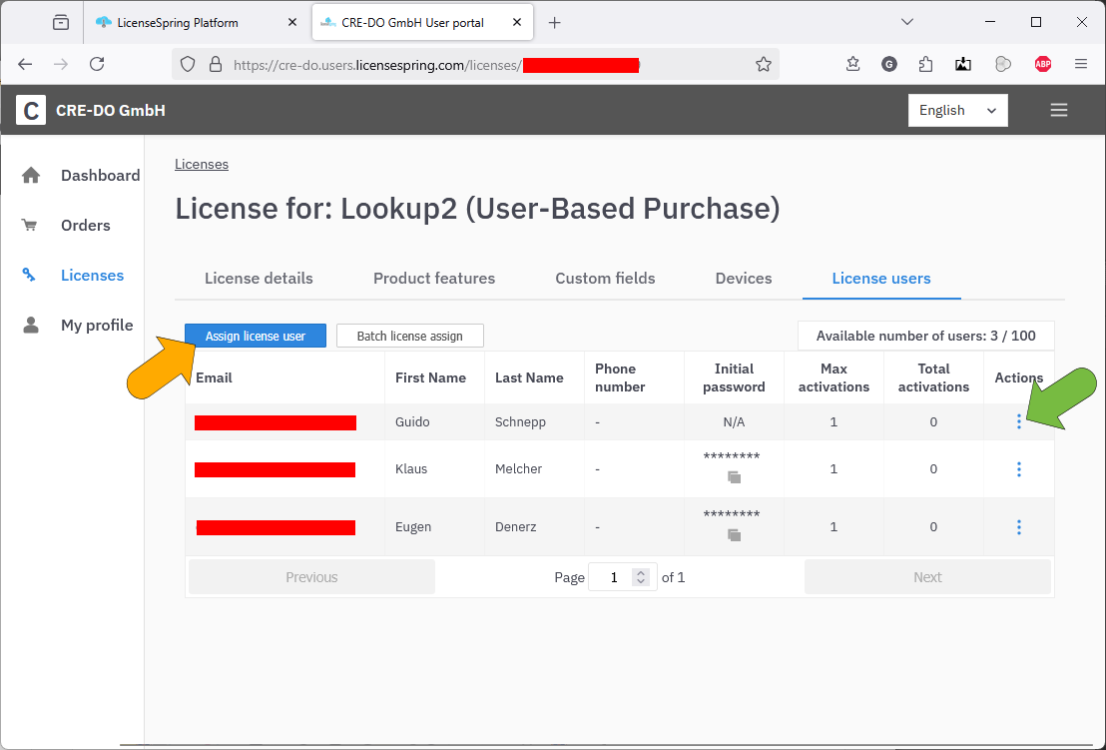Click the padlock site info icon

pyautogui.click(x=216, y=64)
